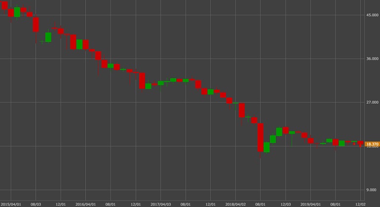Select the 2018/04/02 date axis label

235,205
